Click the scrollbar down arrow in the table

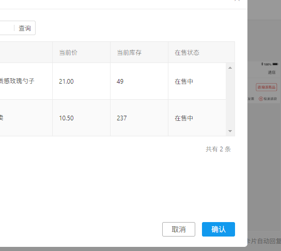click(x=230, y=131)
